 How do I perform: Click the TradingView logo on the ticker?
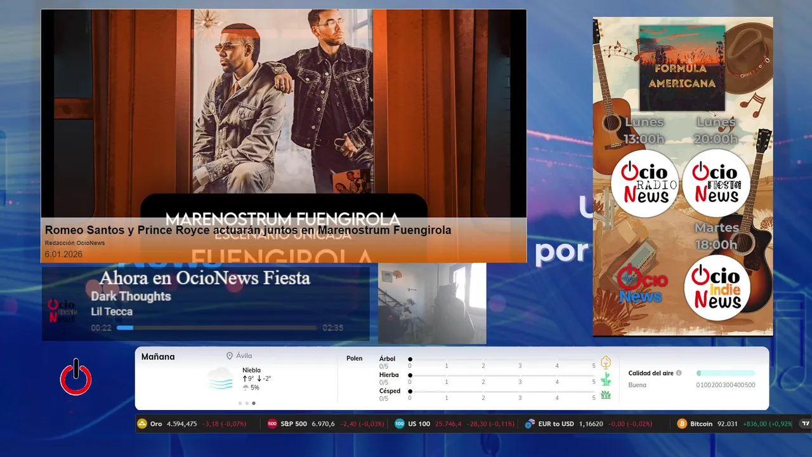pos(806,423)
